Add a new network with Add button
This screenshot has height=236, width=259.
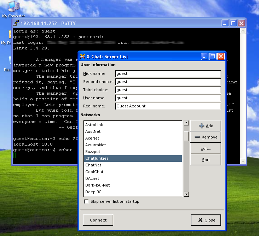pos(206,126)
